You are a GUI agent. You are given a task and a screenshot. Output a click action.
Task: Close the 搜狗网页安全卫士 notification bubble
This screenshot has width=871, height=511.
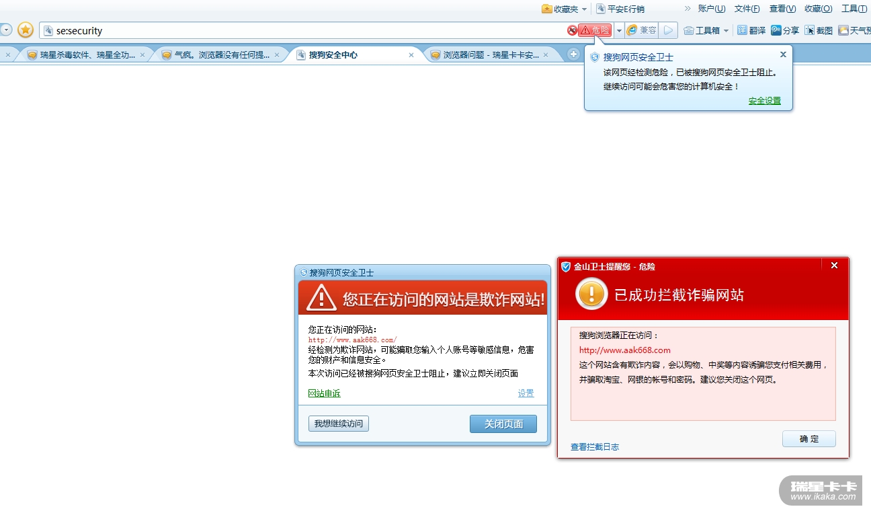[783, 54]
